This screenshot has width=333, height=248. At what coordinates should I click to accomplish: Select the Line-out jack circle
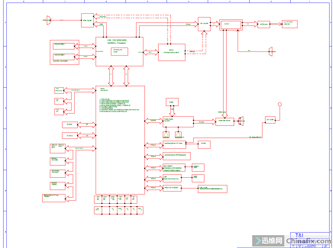tap(166, 135)
